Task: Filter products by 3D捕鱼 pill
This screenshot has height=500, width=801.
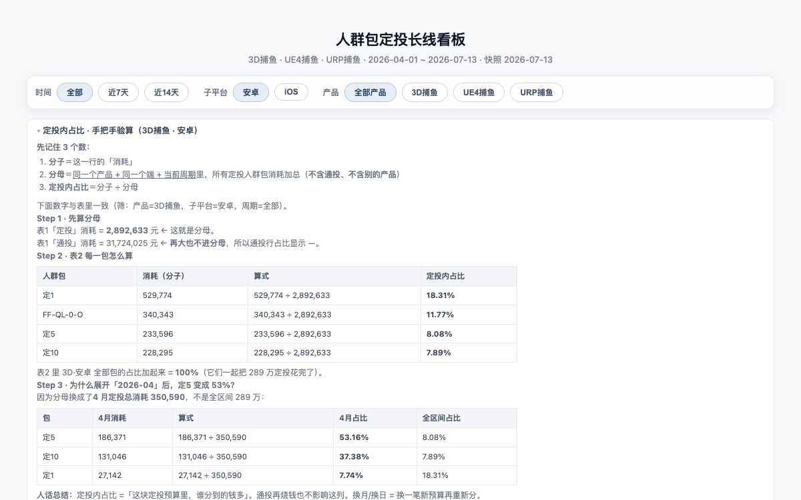Action: coord(425,92)
